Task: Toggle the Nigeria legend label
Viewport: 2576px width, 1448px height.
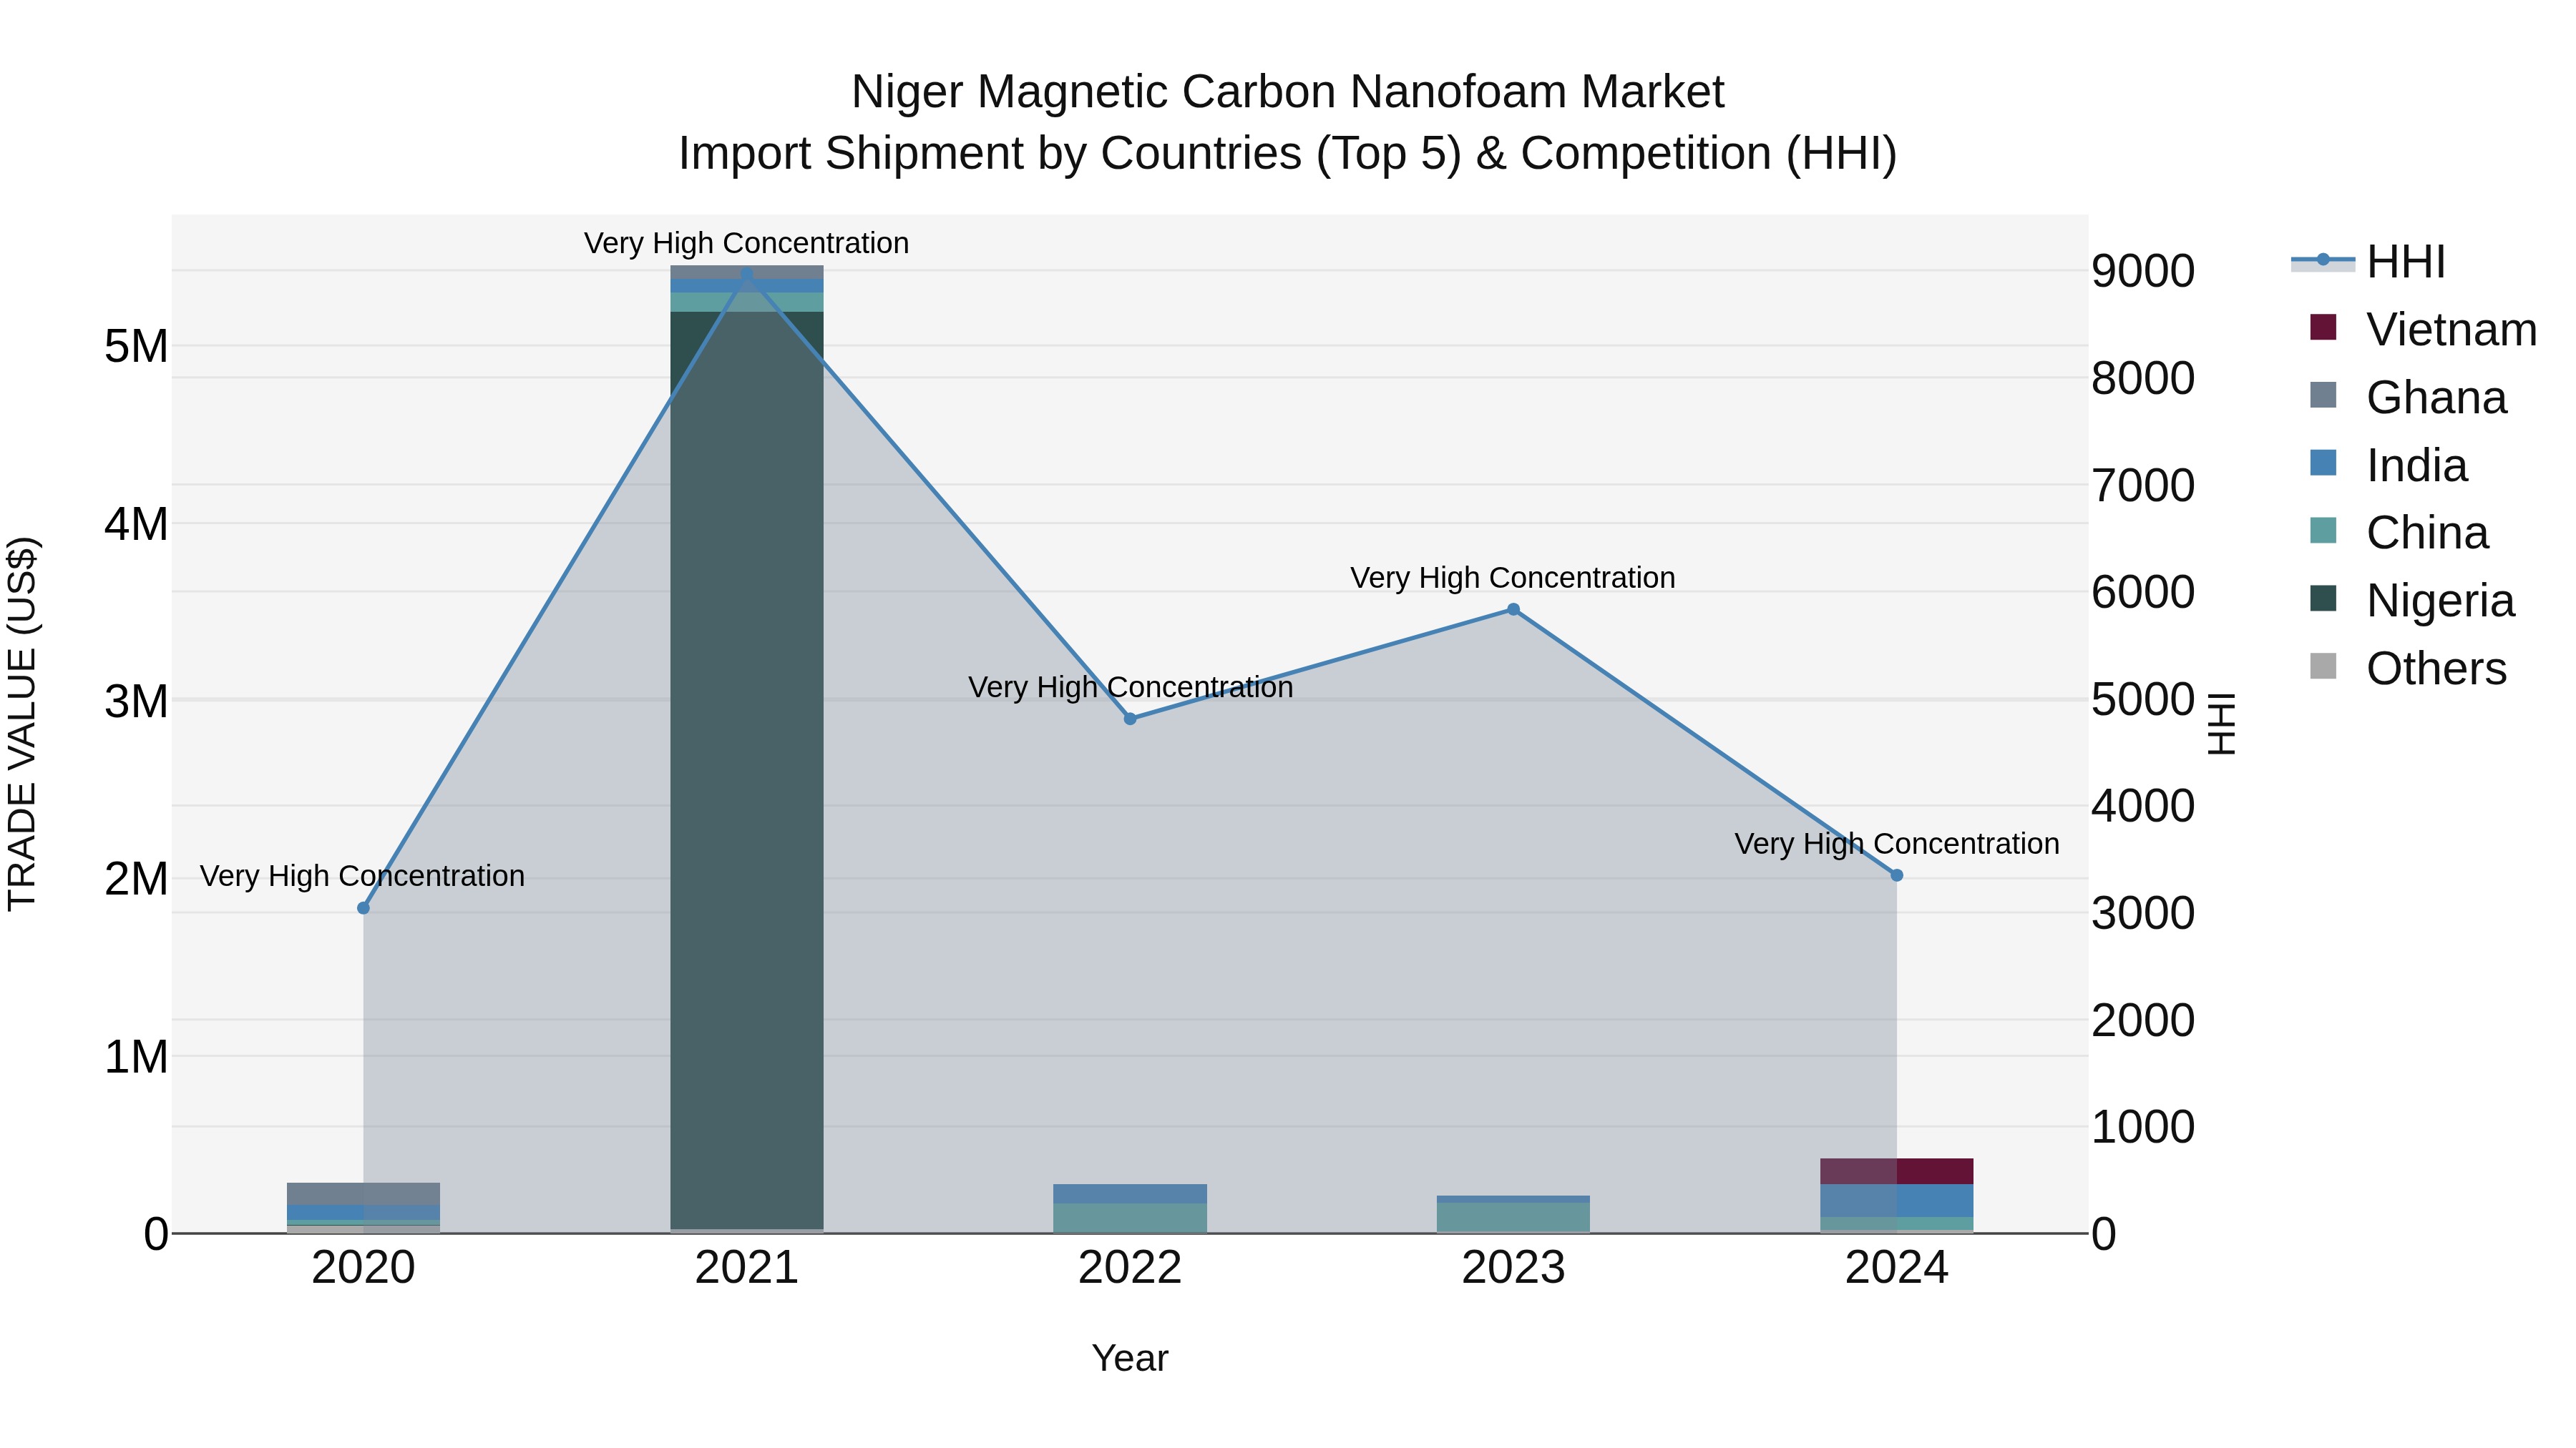Action: click(x=2441, y=601)
